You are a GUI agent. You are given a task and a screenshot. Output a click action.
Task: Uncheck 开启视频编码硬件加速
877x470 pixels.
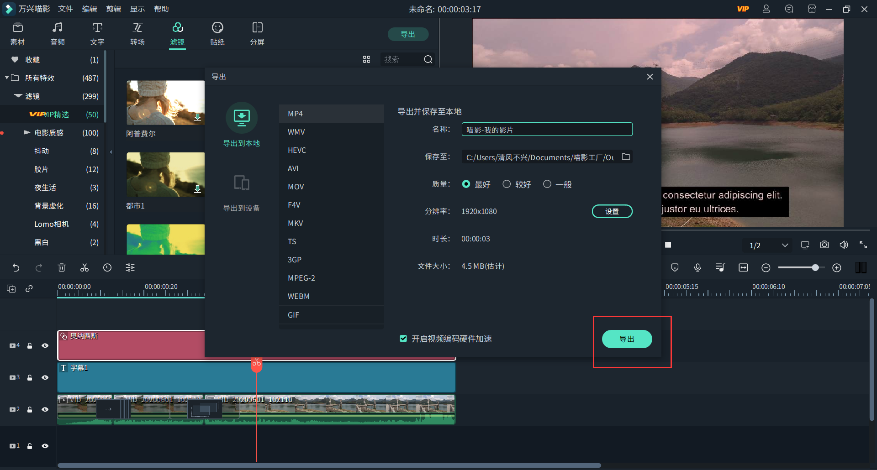(x=403, y=339)
